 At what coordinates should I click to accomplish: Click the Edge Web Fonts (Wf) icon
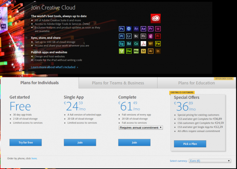[x=151, y=44]
